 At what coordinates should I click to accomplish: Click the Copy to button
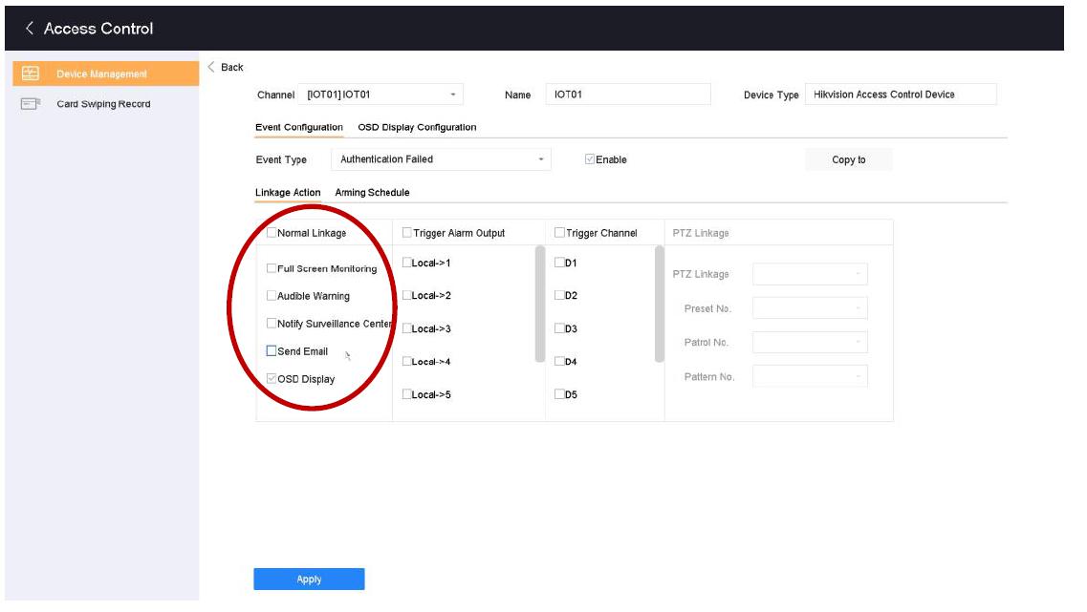click(848, 159)
